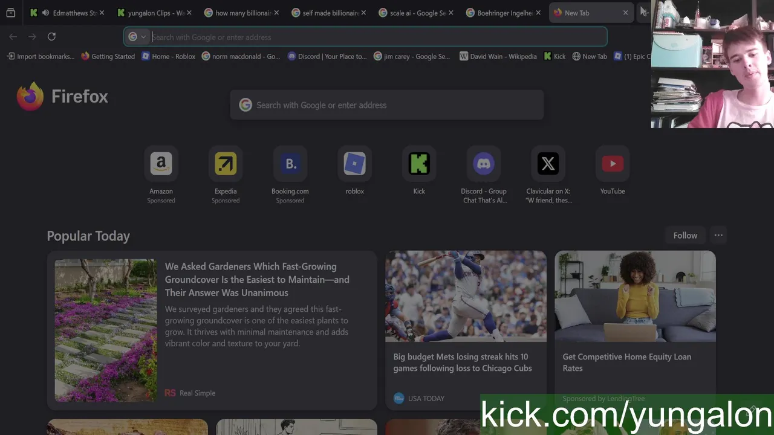Image resolution: width=774 pixels, height=435 pixels.
Task: Open the Getting Started bookmark
Action: click(x=108, y=56)
